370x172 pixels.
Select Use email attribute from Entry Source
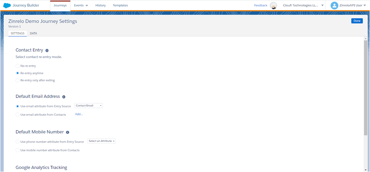point(17,106)
